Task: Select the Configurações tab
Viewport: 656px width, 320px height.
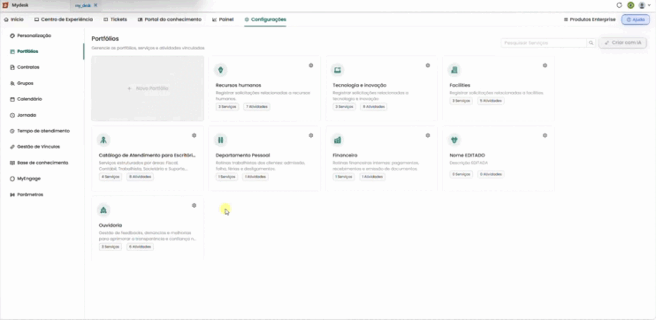Action: (265, 19)
